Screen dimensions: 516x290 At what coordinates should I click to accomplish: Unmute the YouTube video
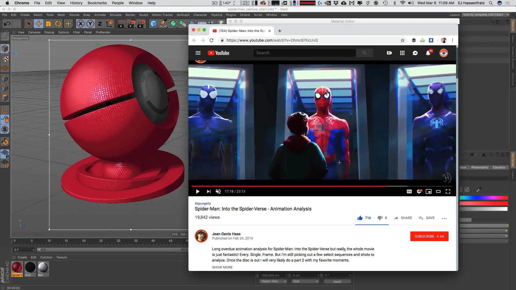tap(218, 191)
